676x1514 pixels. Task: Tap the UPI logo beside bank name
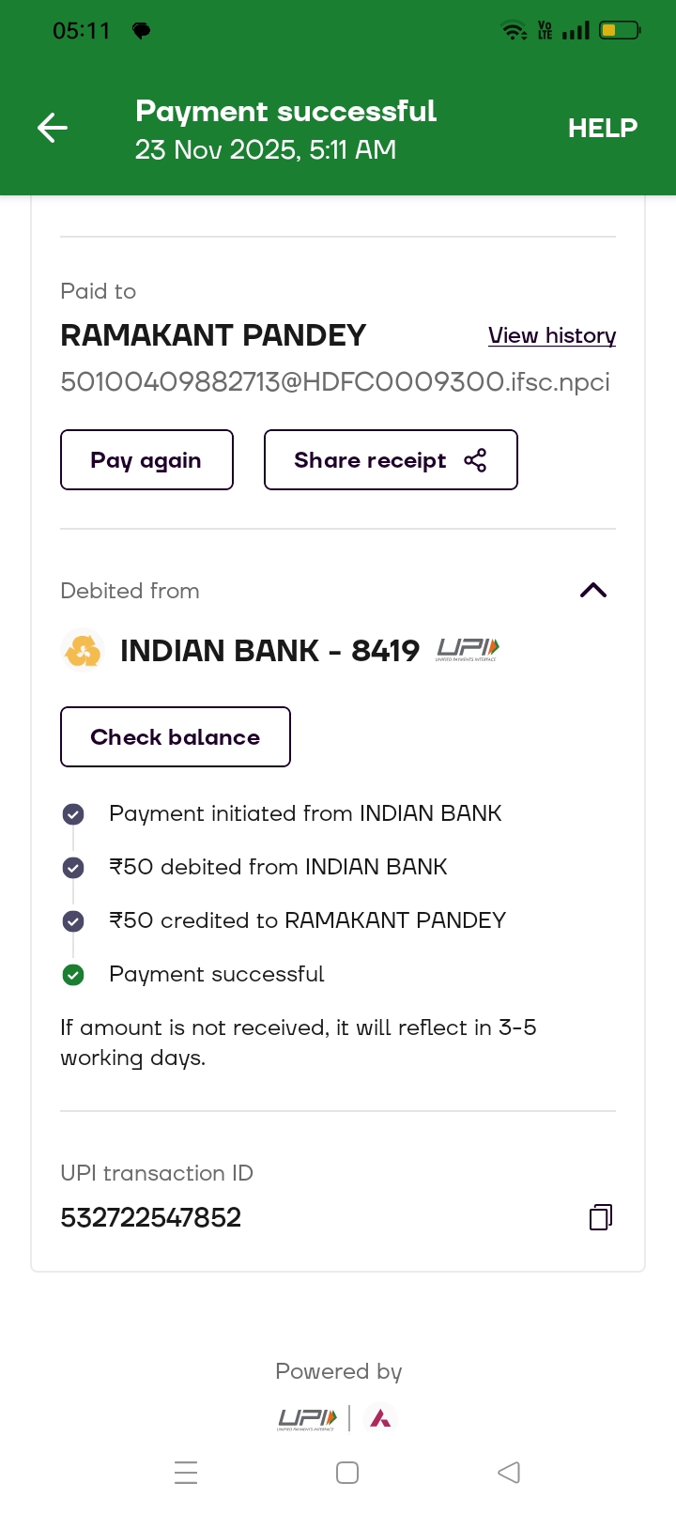tap(468, 649)
